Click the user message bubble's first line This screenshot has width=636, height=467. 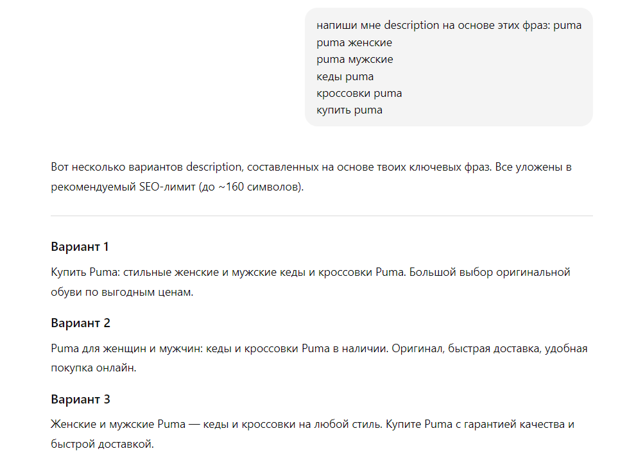coord(449,26)
